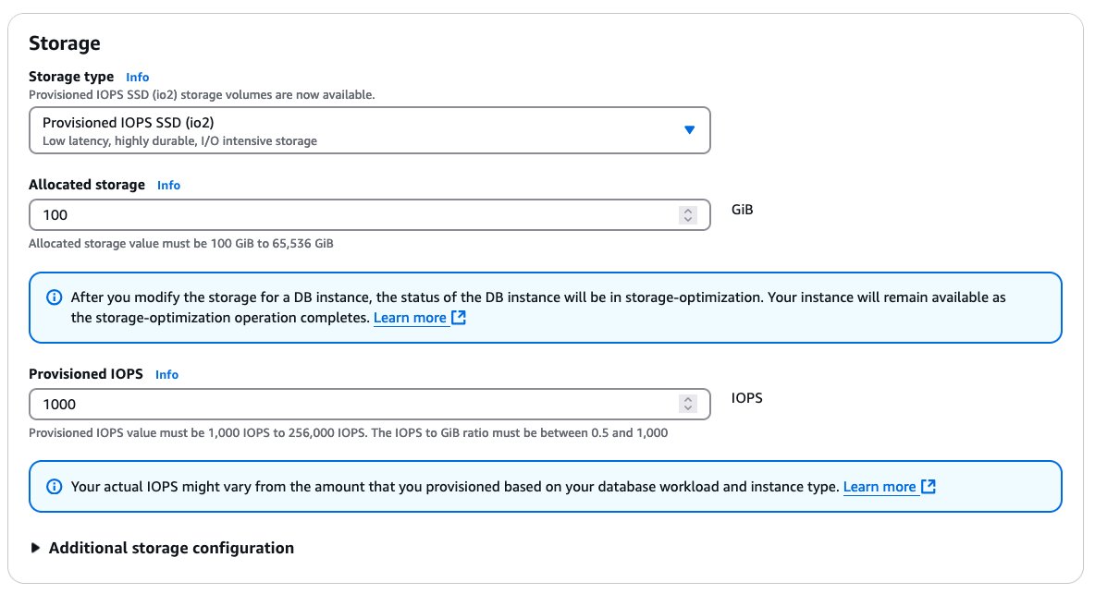Focus the Allocated storage input field
This screenshot has height=594, width=1095.
tap(369, 214)
